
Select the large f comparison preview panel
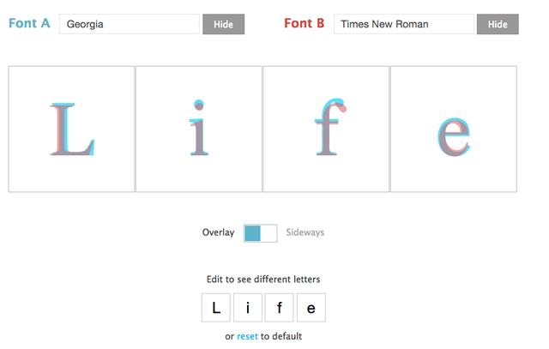(x=326, y=129)
